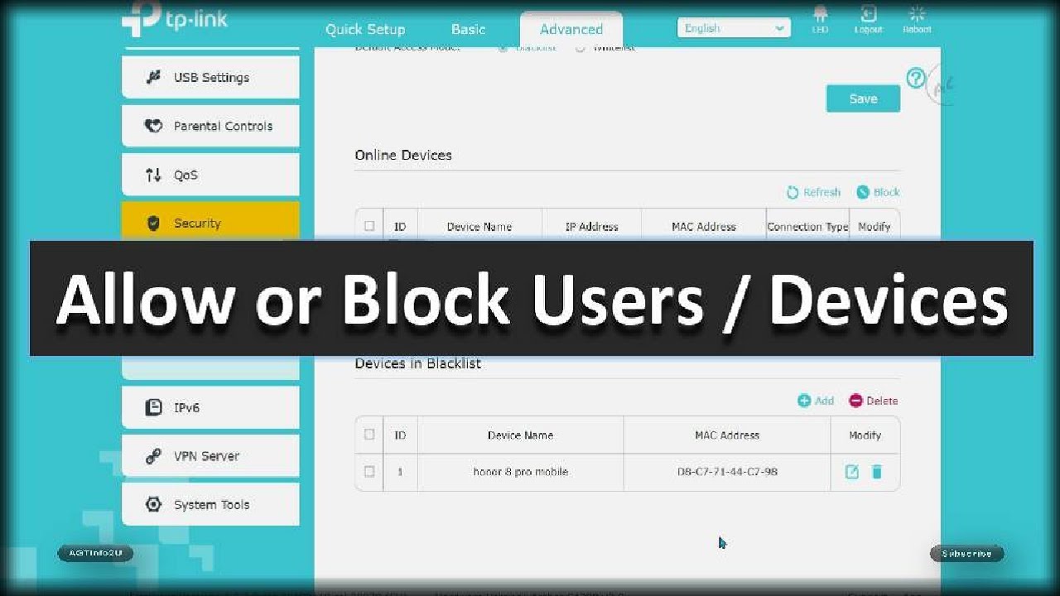Click the Device Name header in Online Devices
This screenshot has height=596, width=1060.
click(479, 227)
